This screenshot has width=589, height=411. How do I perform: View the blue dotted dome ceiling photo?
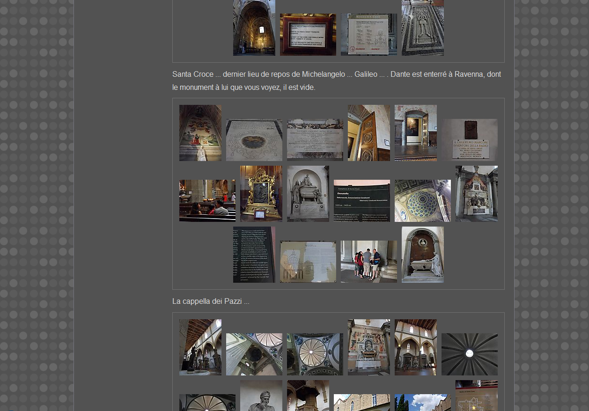coord(422,200)
